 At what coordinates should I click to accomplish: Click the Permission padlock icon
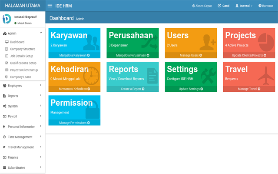point(93,110)
